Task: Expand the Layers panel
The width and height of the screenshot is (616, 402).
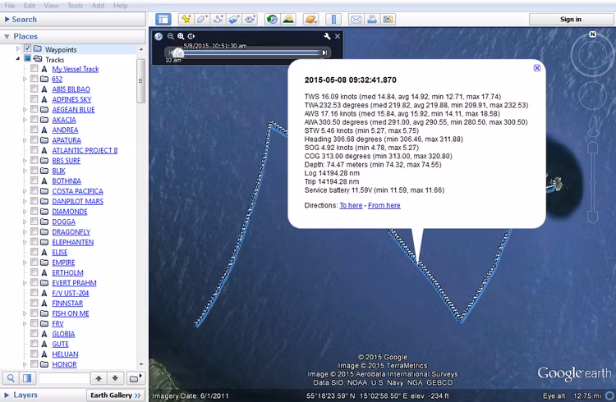Action: pos(7,395)
